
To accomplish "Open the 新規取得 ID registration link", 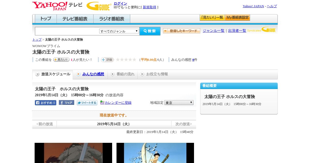I will 150,7.
